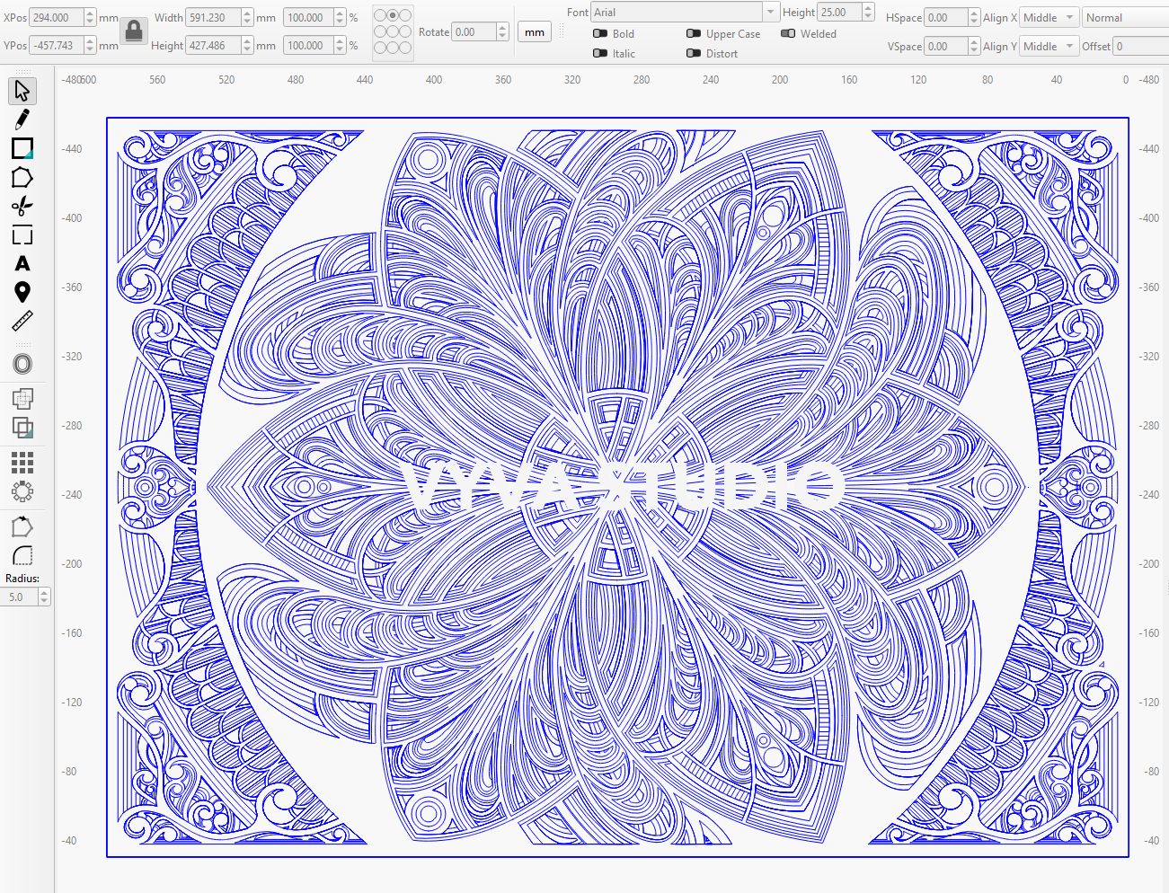Click the object Height value field
1169x893 pixels.
(x=213, y=45)
